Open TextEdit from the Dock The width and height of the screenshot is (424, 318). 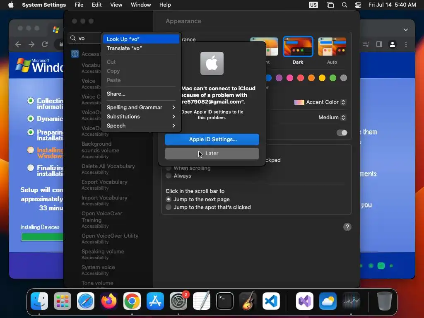click(x=202, y=301)
